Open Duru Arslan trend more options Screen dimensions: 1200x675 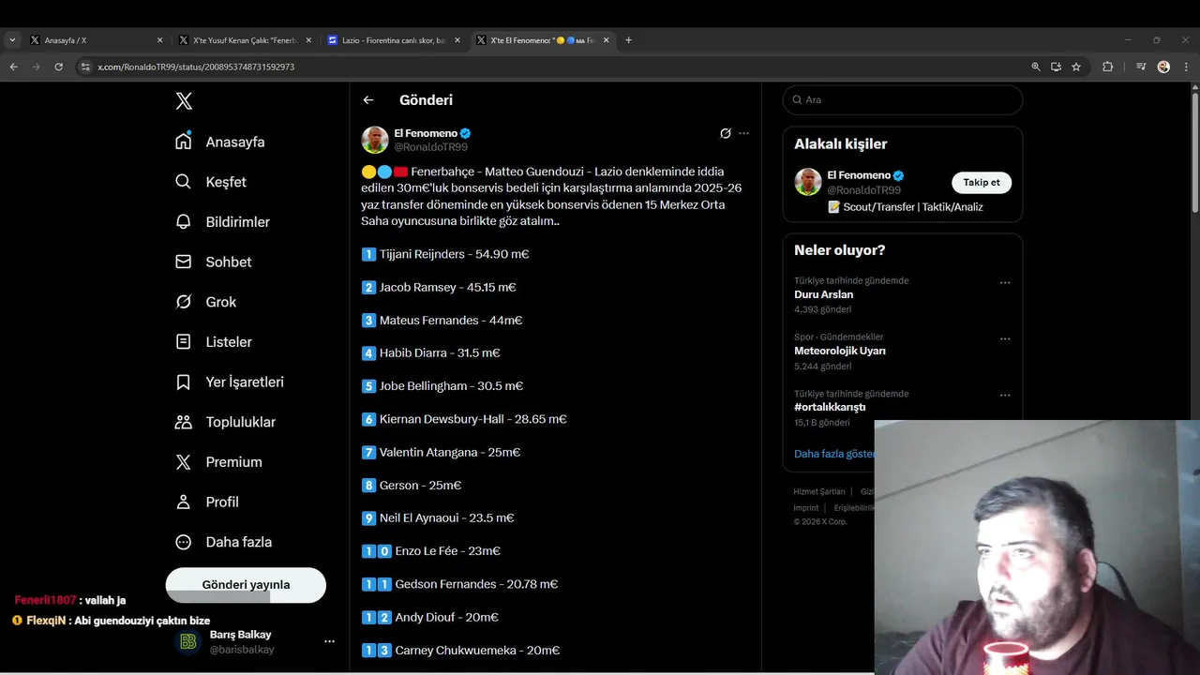click(1005, 282)
